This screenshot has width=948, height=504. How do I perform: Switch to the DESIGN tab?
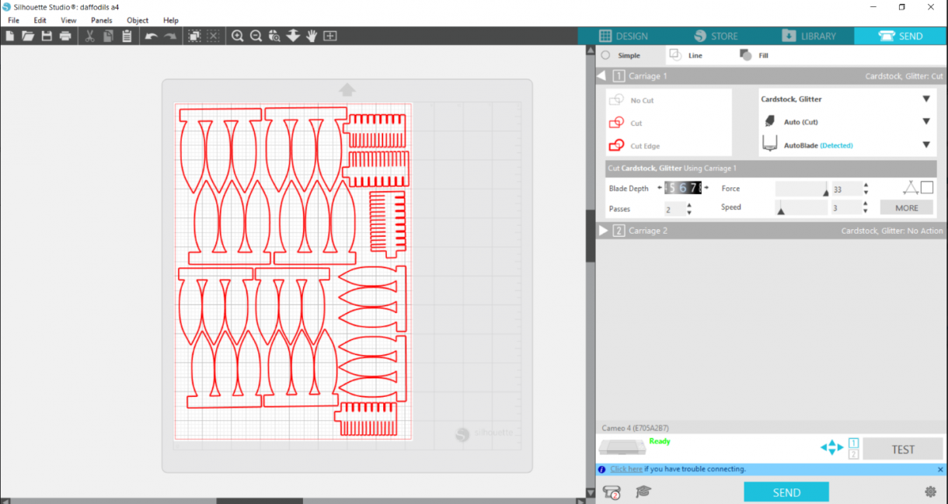coord(624,36)
